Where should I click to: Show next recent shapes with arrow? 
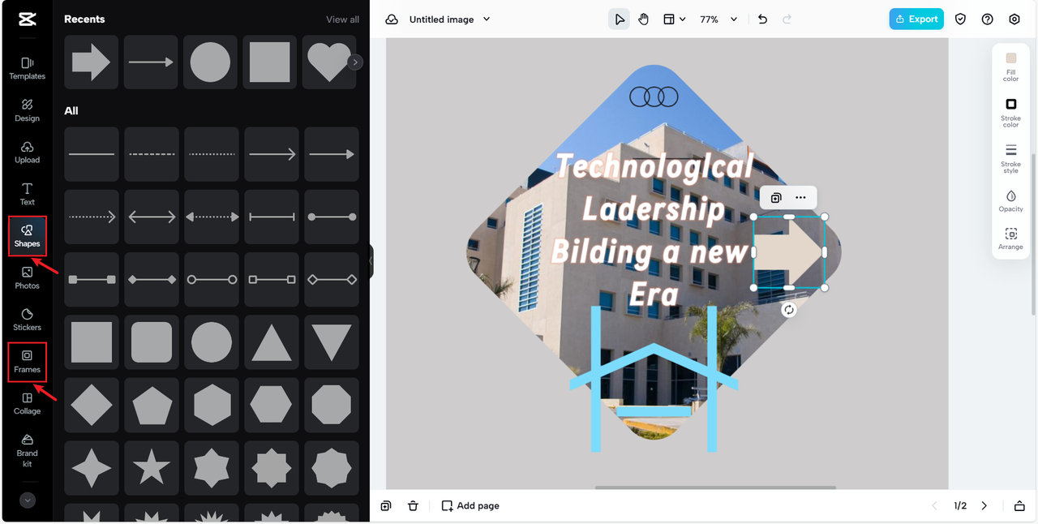point(355,62)
